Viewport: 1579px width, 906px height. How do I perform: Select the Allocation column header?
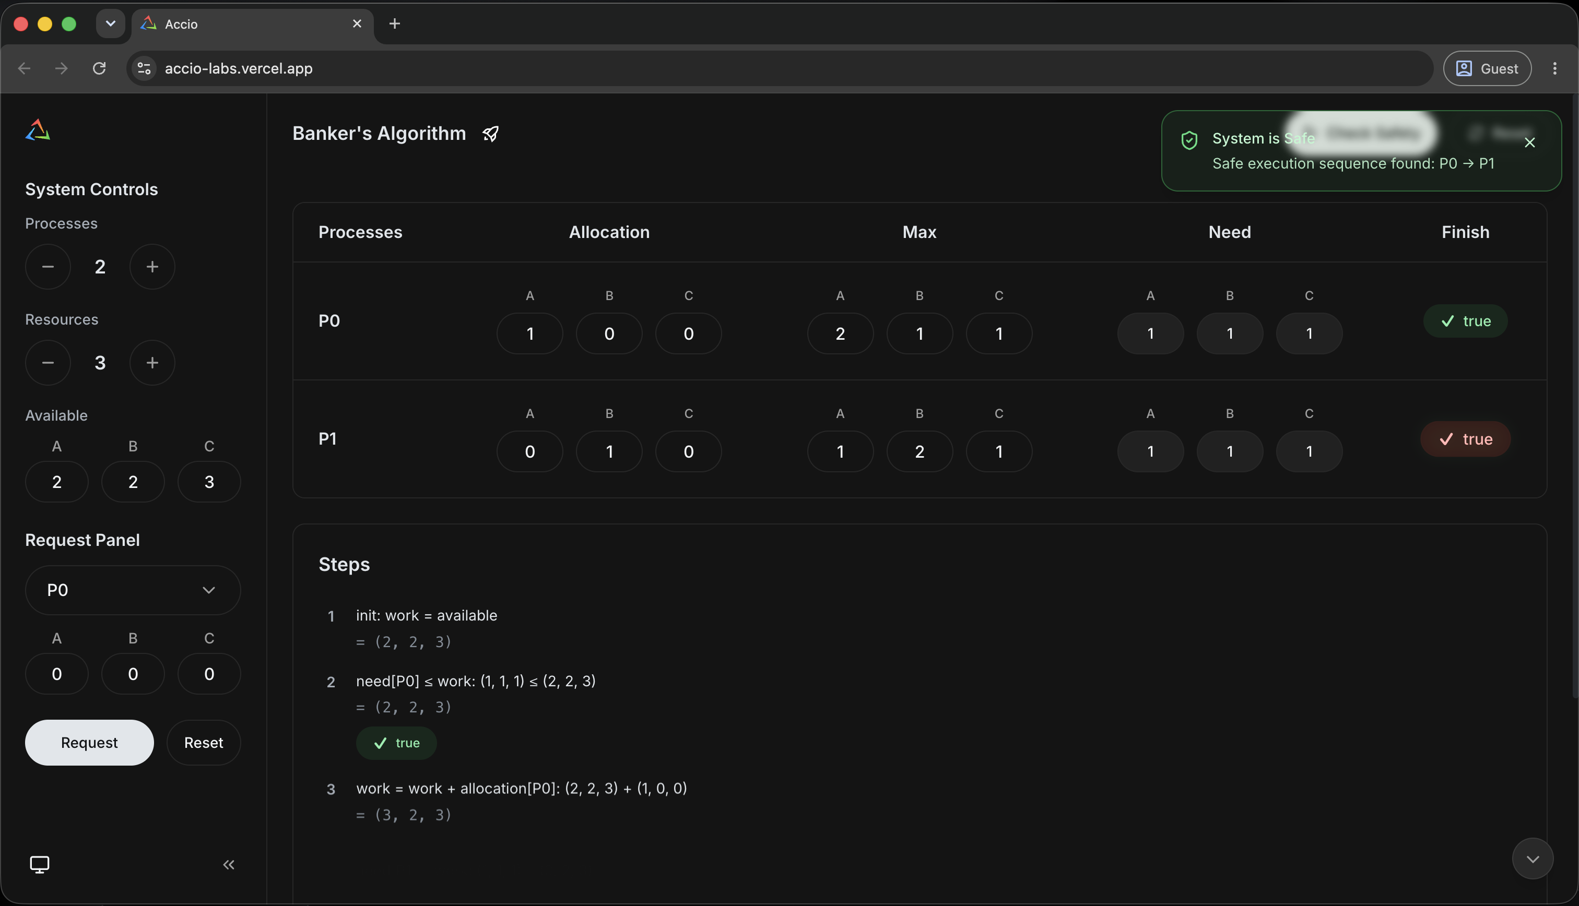point(609,232)
